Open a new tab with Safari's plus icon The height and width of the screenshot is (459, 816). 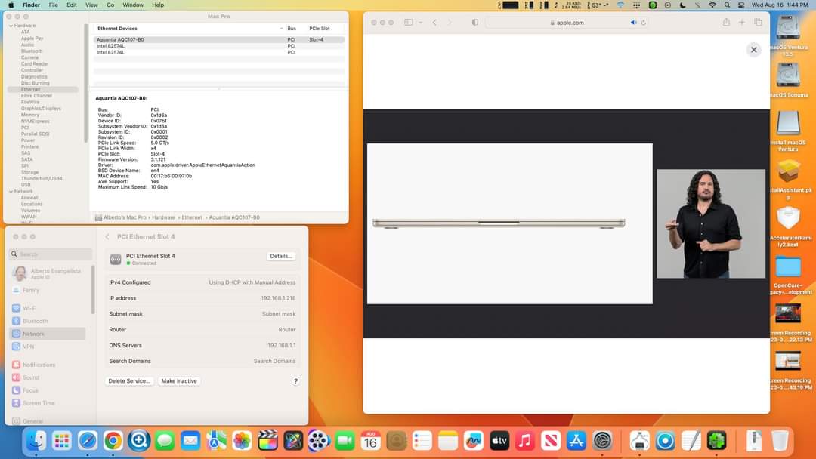point(742,23)
